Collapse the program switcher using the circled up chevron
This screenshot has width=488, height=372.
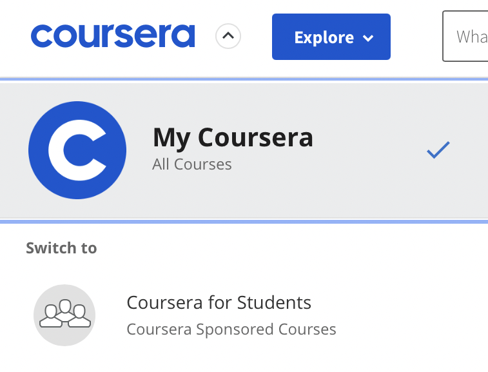228,36
